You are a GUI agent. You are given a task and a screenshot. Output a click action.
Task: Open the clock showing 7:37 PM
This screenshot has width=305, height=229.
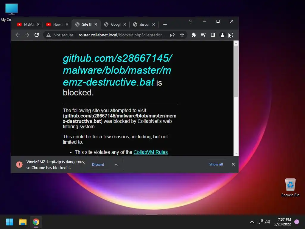283,222
